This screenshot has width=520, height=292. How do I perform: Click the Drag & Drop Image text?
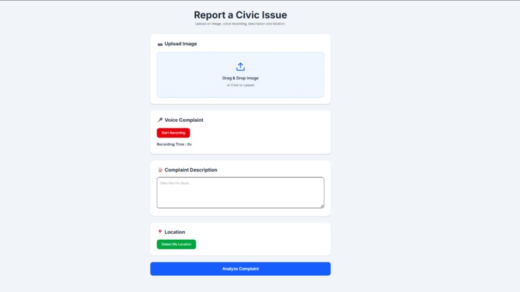coord(241,78)
